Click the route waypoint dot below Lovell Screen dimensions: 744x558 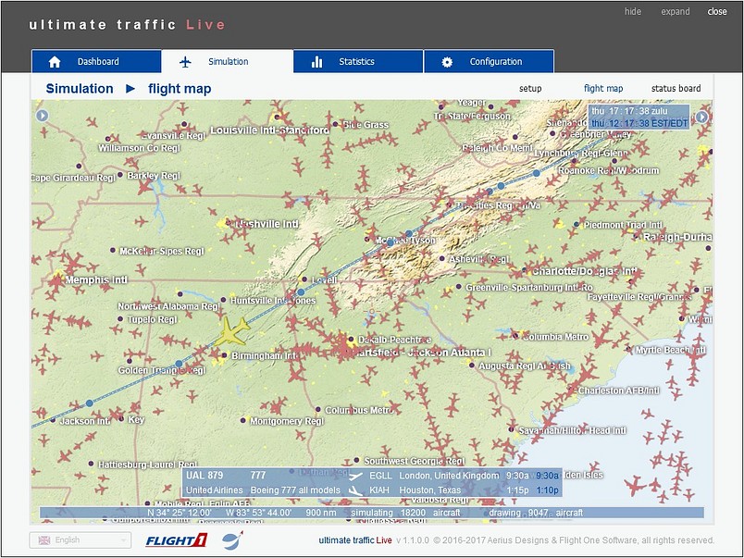301,292
